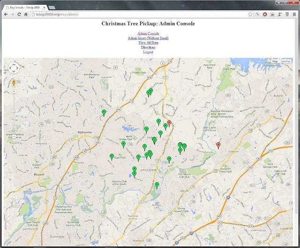Open the Directions link
Viewport: 300px width, 248px height.
pos(148,47)
